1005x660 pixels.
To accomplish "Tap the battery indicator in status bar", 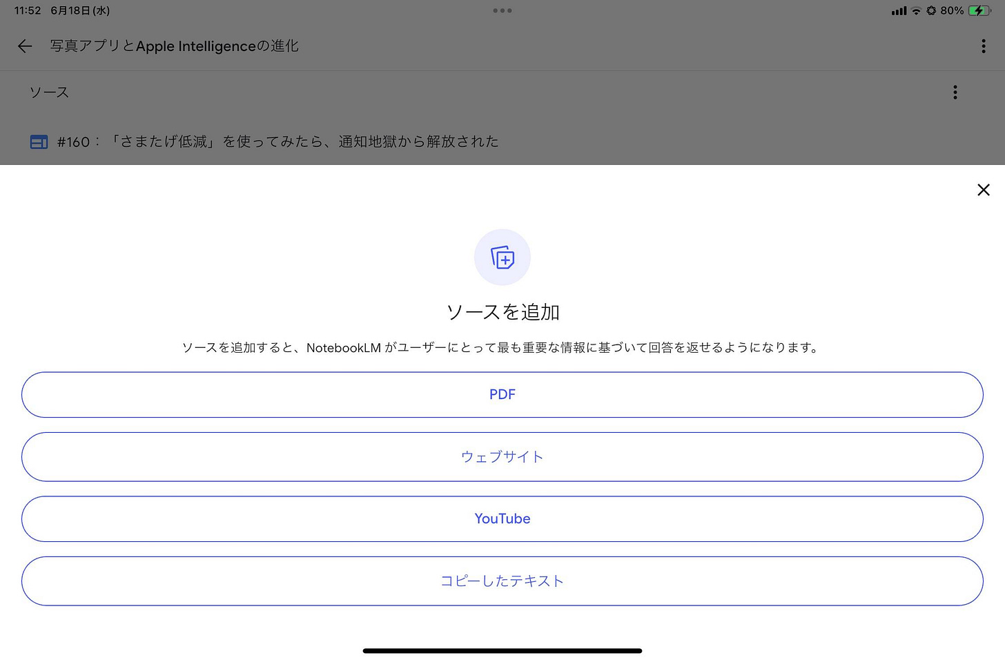I will 979,10.
